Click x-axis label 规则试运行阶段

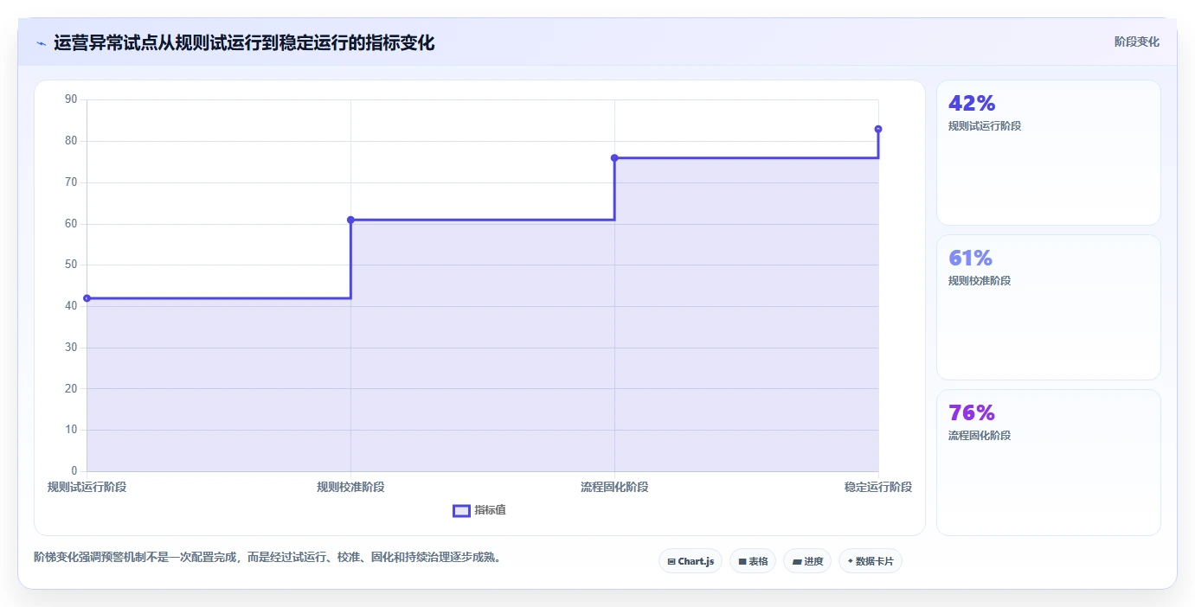coord(87,487)
